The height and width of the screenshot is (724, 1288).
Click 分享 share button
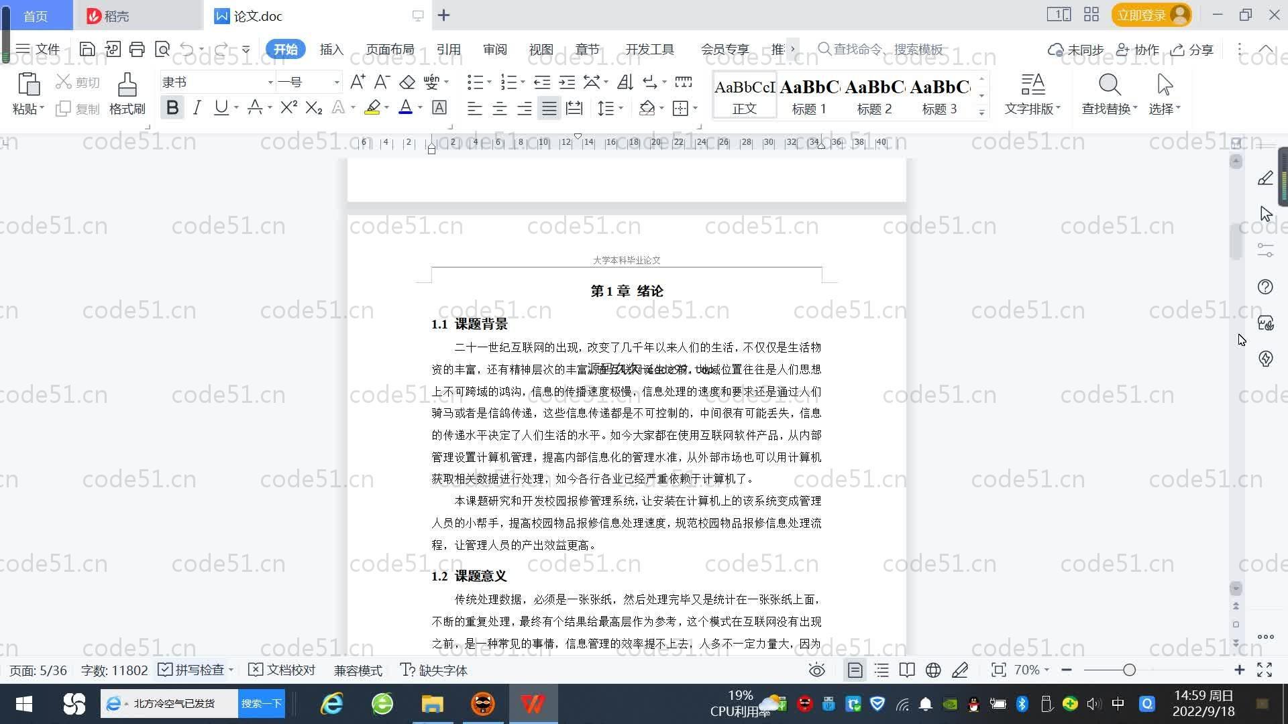(x=1193, y=50)
